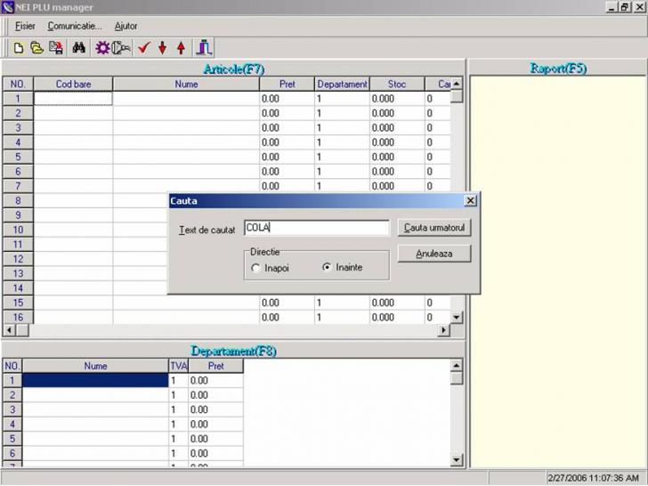Click the exit door toolbar icon
648x486 pixels.
pyautogui.click(x=203, y=48)
